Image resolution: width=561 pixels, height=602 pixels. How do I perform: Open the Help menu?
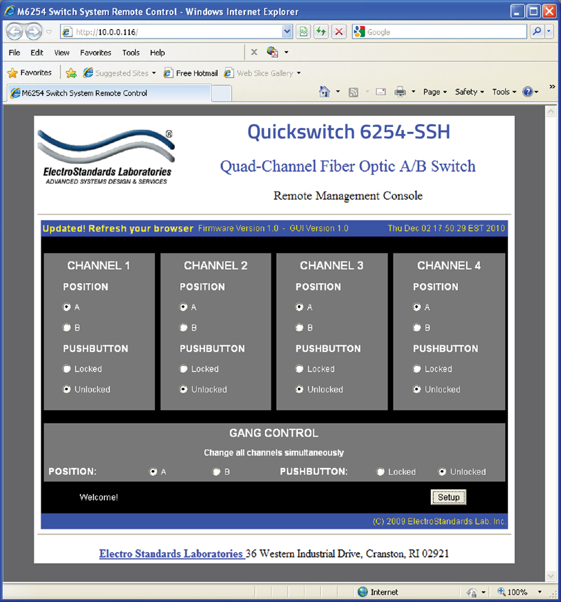[158, 53]
